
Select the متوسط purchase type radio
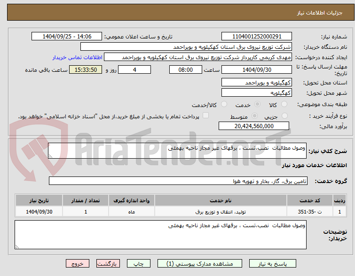point(255,116)
